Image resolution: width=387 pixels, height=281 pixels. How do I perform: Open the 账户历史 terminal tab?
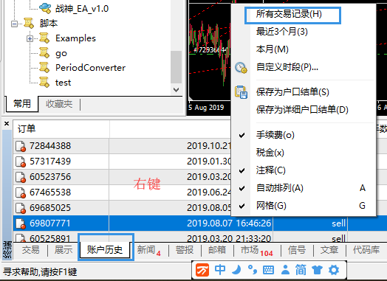click(105, 250)
